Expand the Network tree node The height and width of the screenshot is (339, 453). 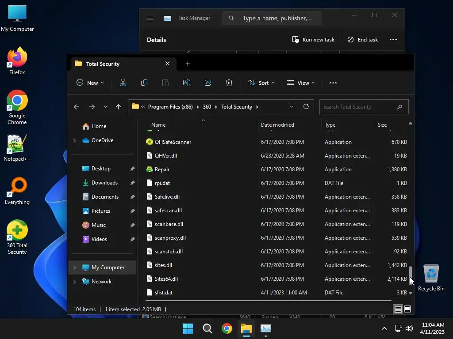click(x=74, y=282)
